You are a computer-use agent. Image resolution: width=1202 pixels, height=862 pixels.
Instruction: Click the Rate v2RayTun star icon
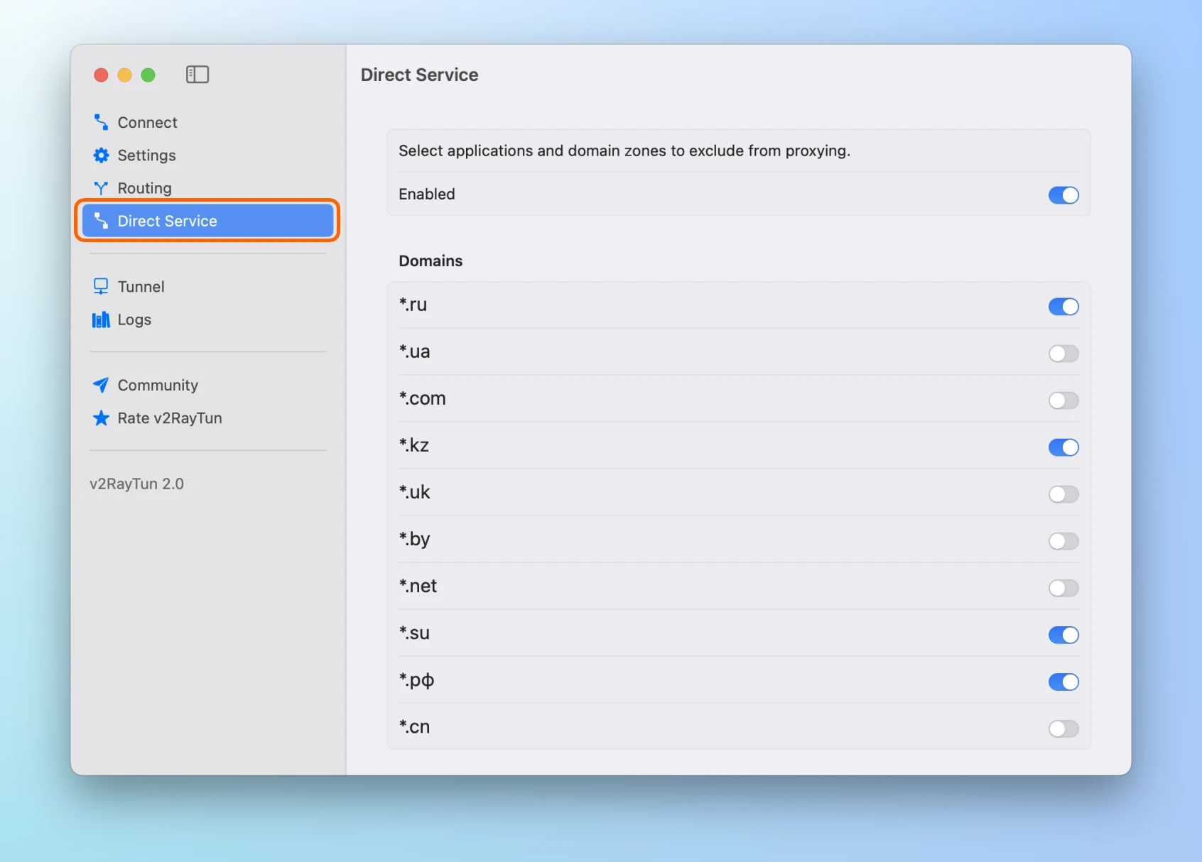[x=101, y=418]
